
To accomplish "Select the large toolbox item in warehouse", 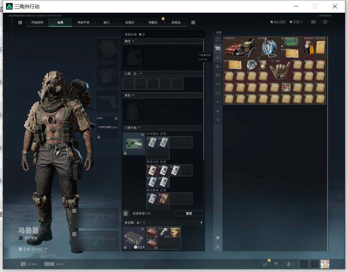I will (x=240, y=47).
